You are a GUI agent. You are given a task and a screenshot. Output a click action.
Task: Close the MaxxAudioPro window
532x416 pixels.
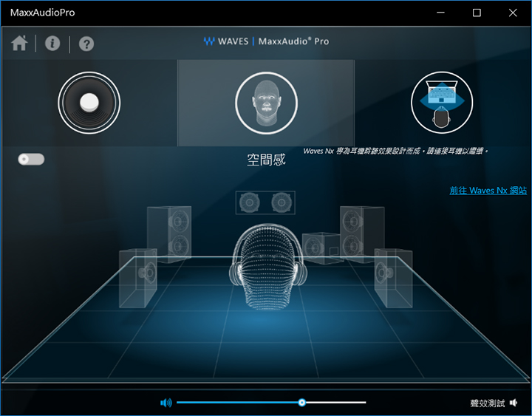[x=513, y=13]
